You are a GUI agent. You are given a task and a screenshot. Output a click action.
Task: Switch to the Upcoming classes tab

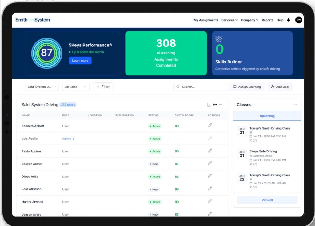click(x=267, y=116)
